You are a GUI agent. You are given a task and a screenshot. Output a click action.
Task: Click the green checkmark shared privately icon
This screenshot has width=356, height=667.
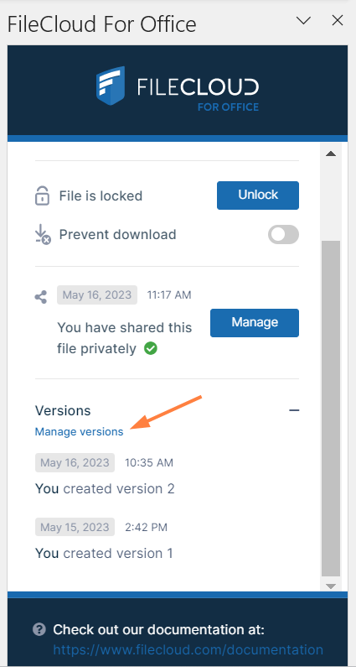[151, 349]
